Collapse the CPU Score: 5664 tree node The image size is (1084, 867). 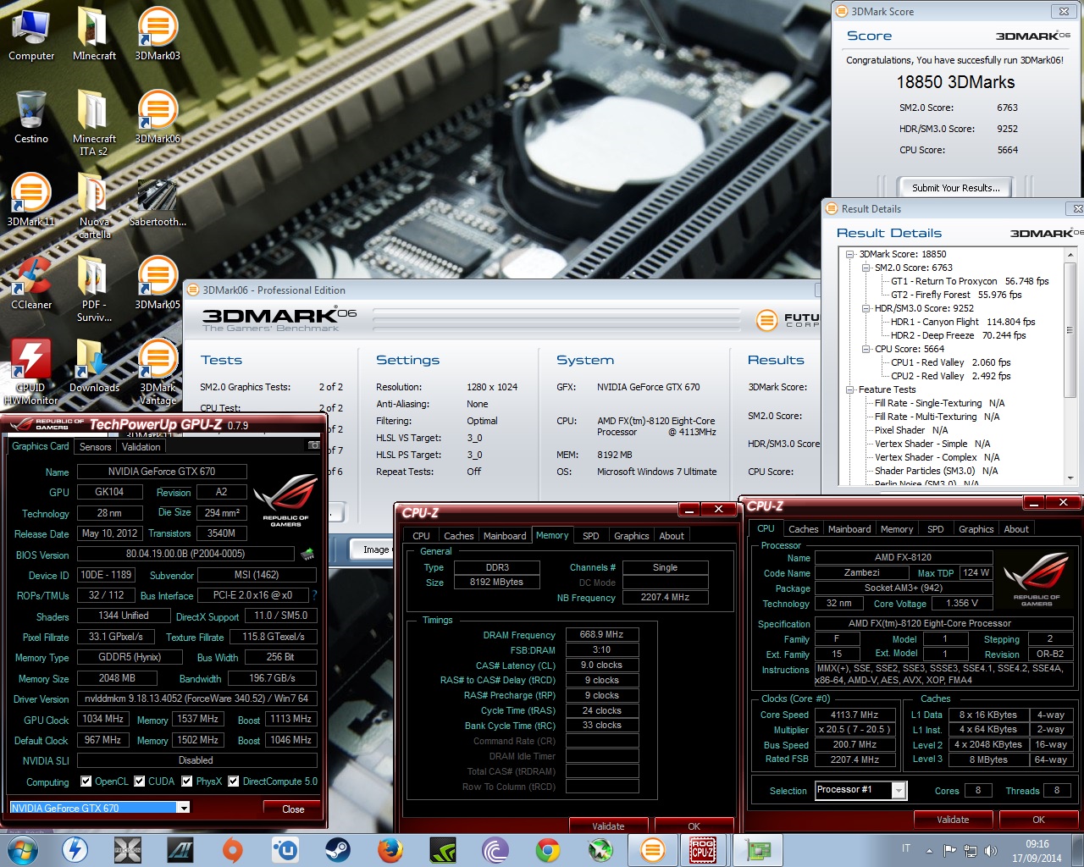(866, 349)
